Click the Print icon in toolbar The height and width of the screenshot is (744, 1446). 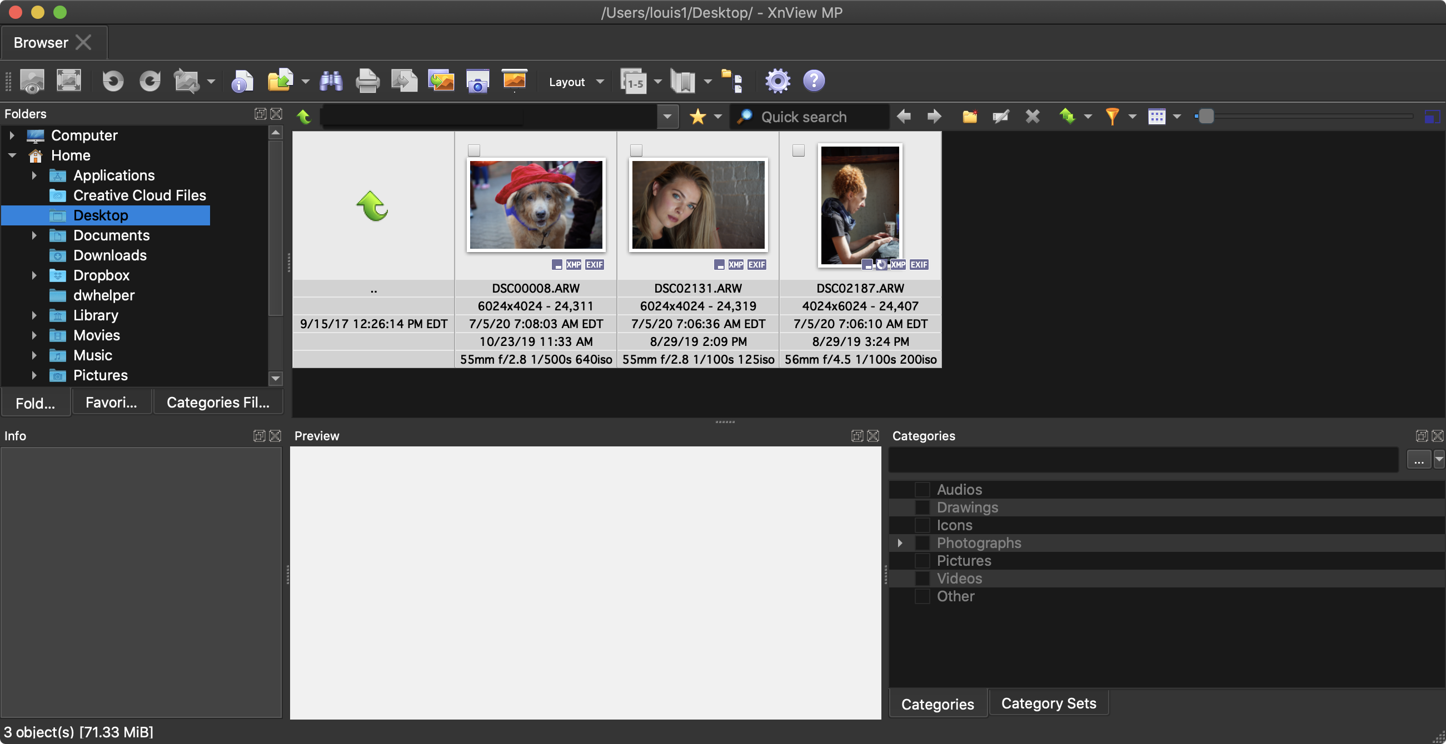tap(368, 81)
